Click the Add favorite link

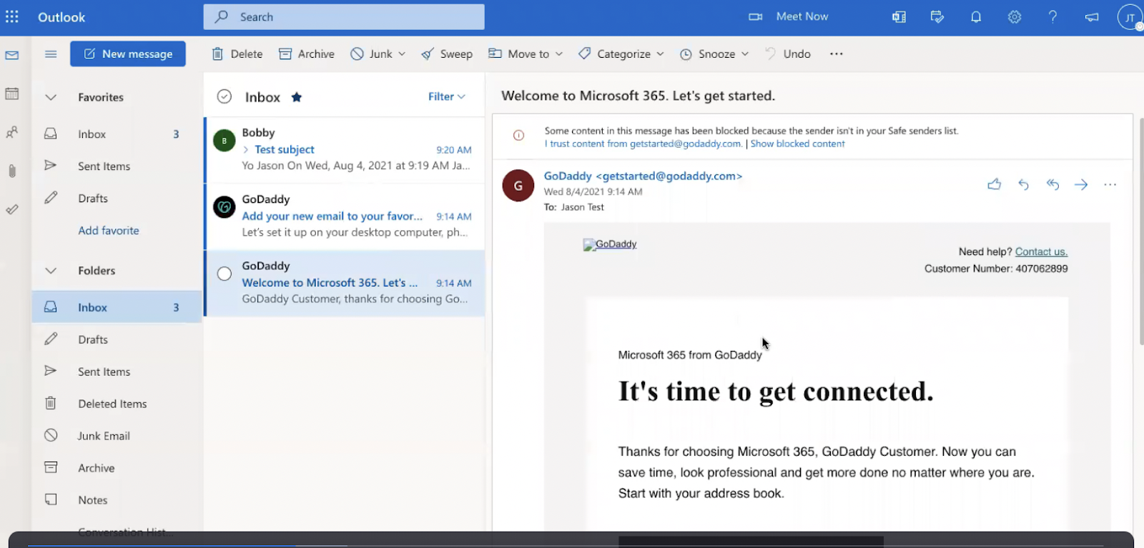click(x=109, y=231)
